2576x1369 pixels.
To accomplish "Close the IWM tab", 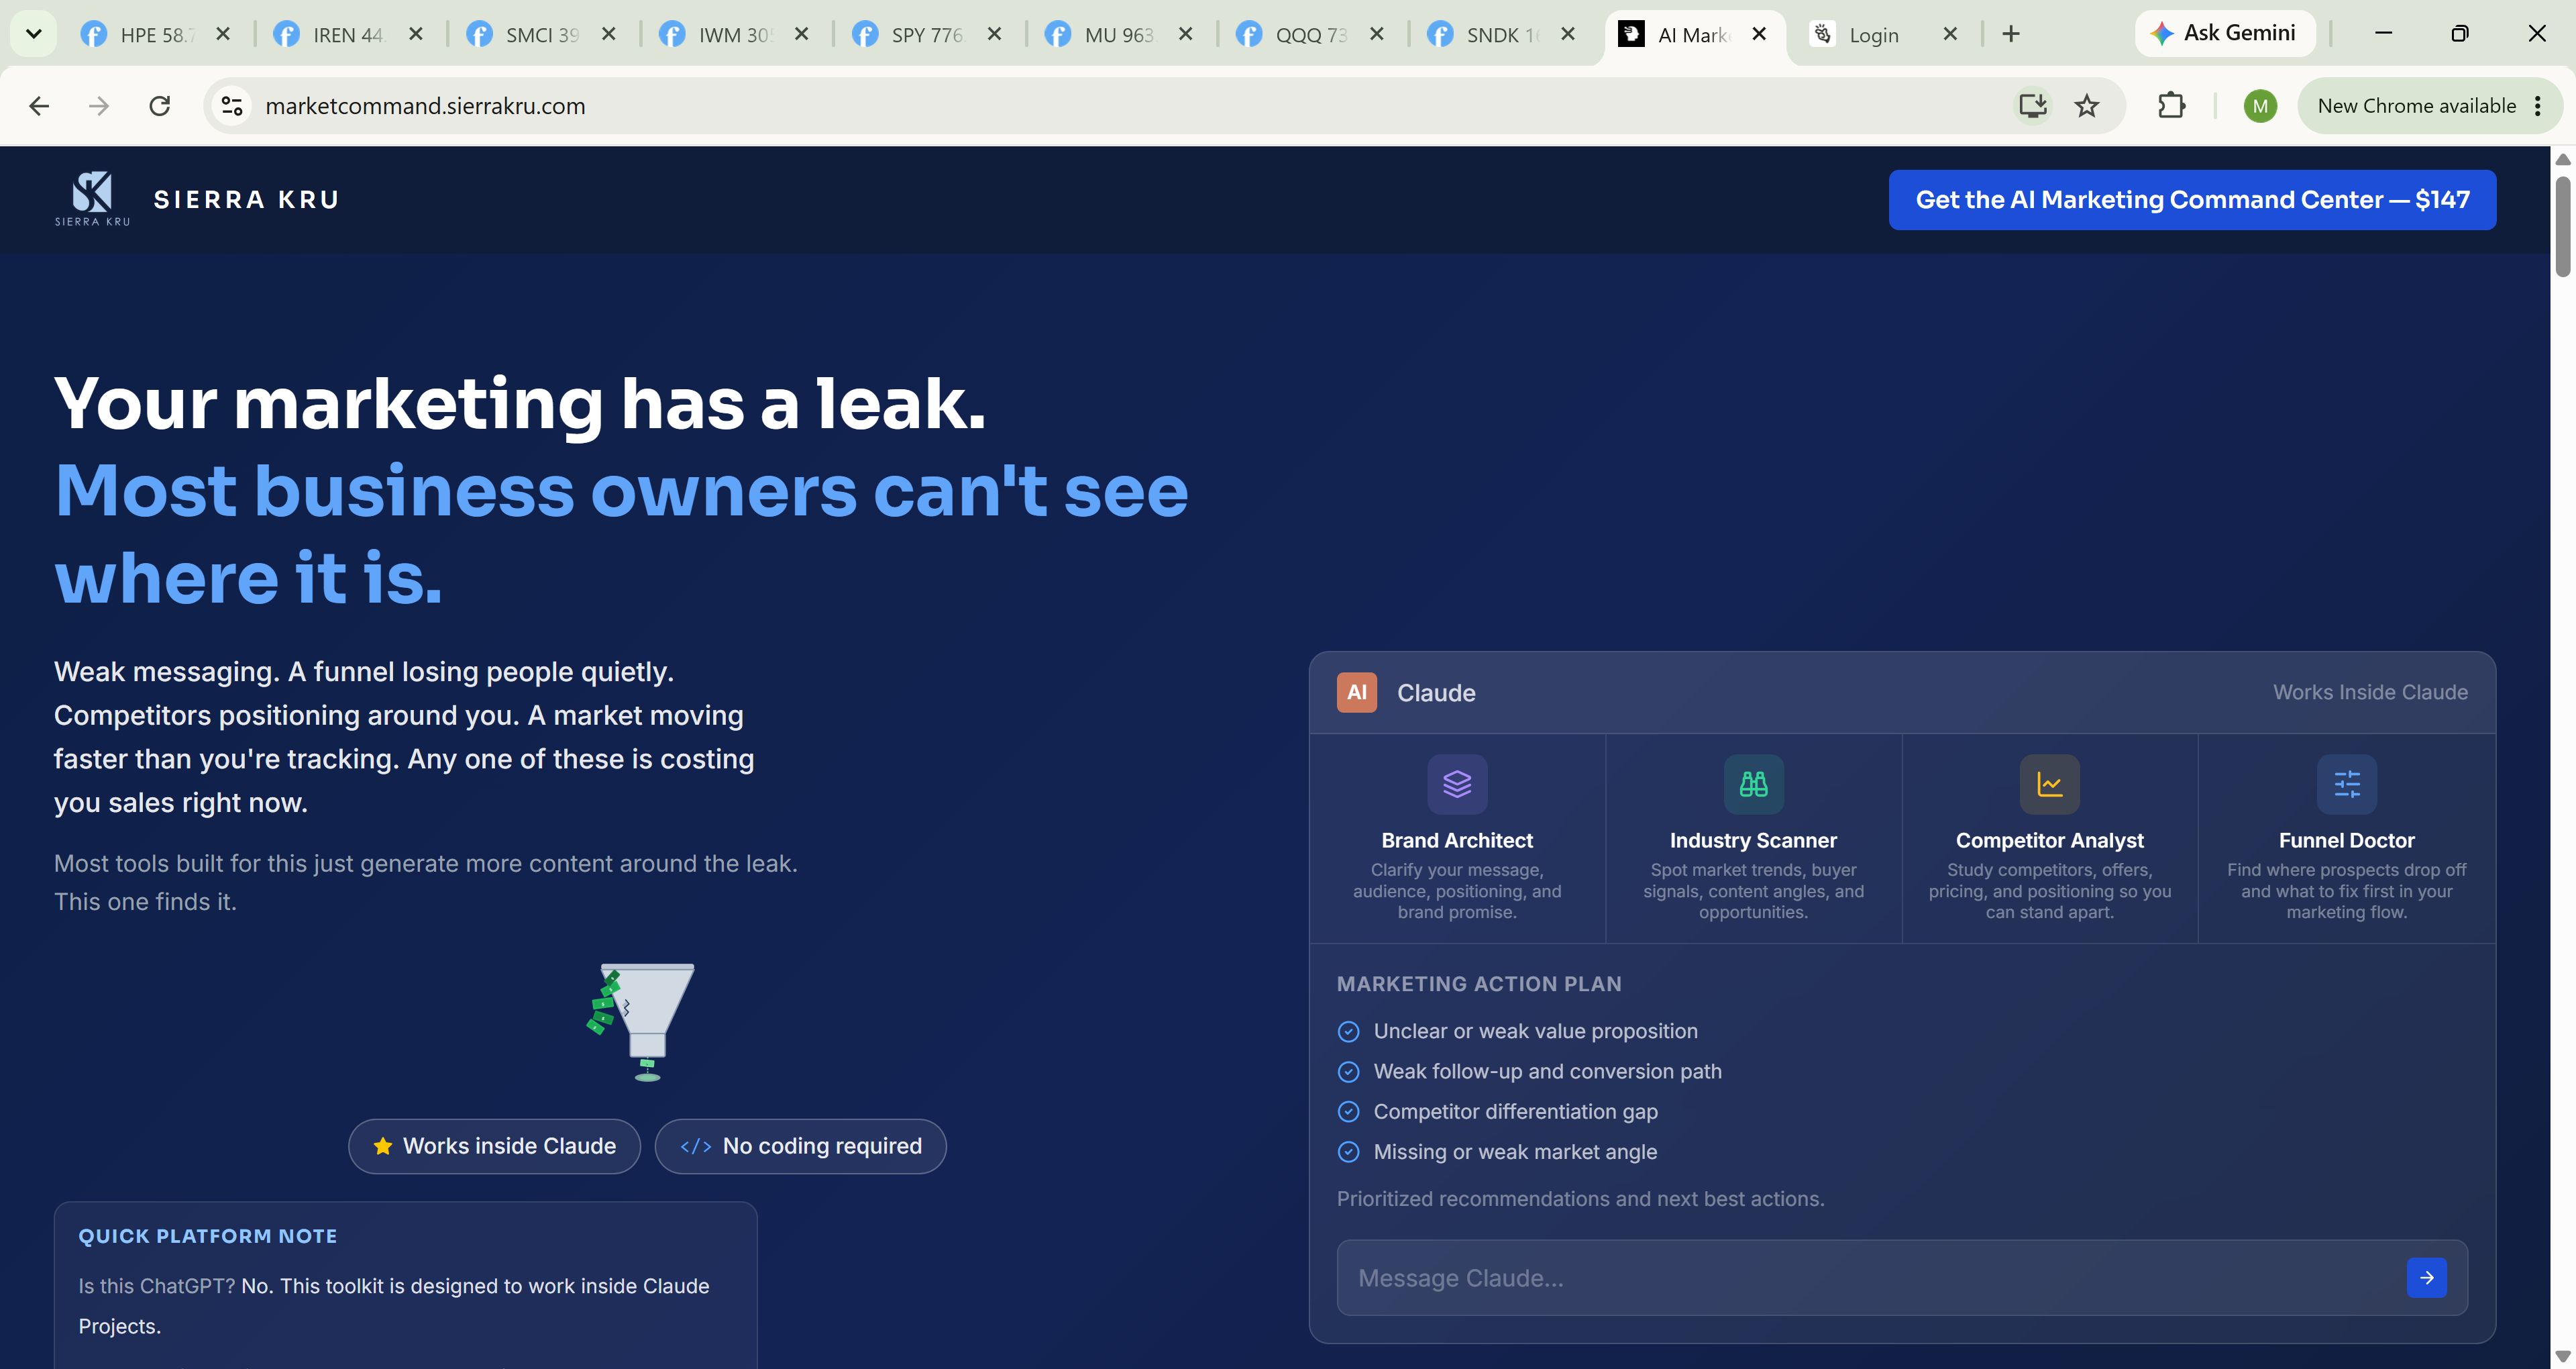I will click(801, 34).
